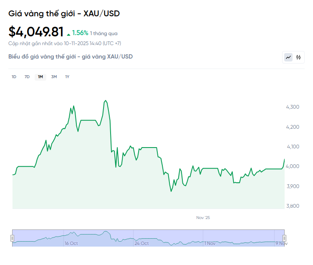Click the green upward price change arrow
The image size is (313, 265).
pyautogui.click(x=69, y=33)
